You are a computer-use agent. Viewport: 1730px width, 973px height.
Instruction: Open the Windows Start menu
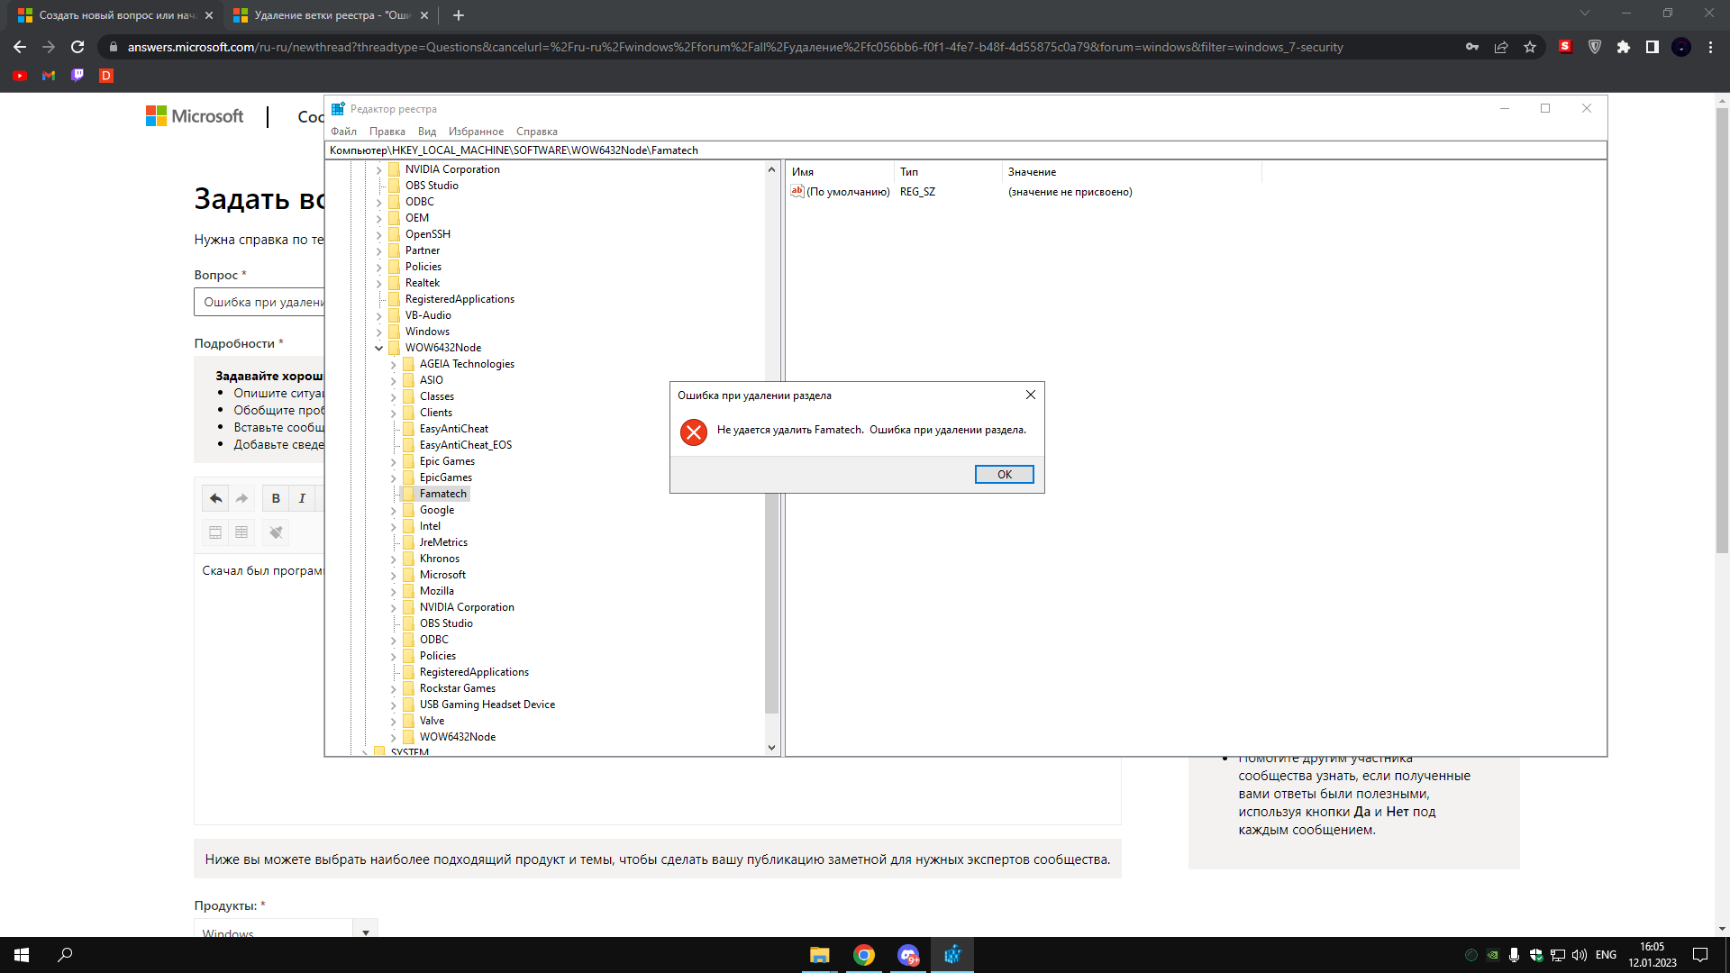click(22, 955)
